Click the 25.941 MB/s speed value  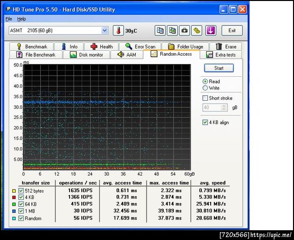point(211,204)
